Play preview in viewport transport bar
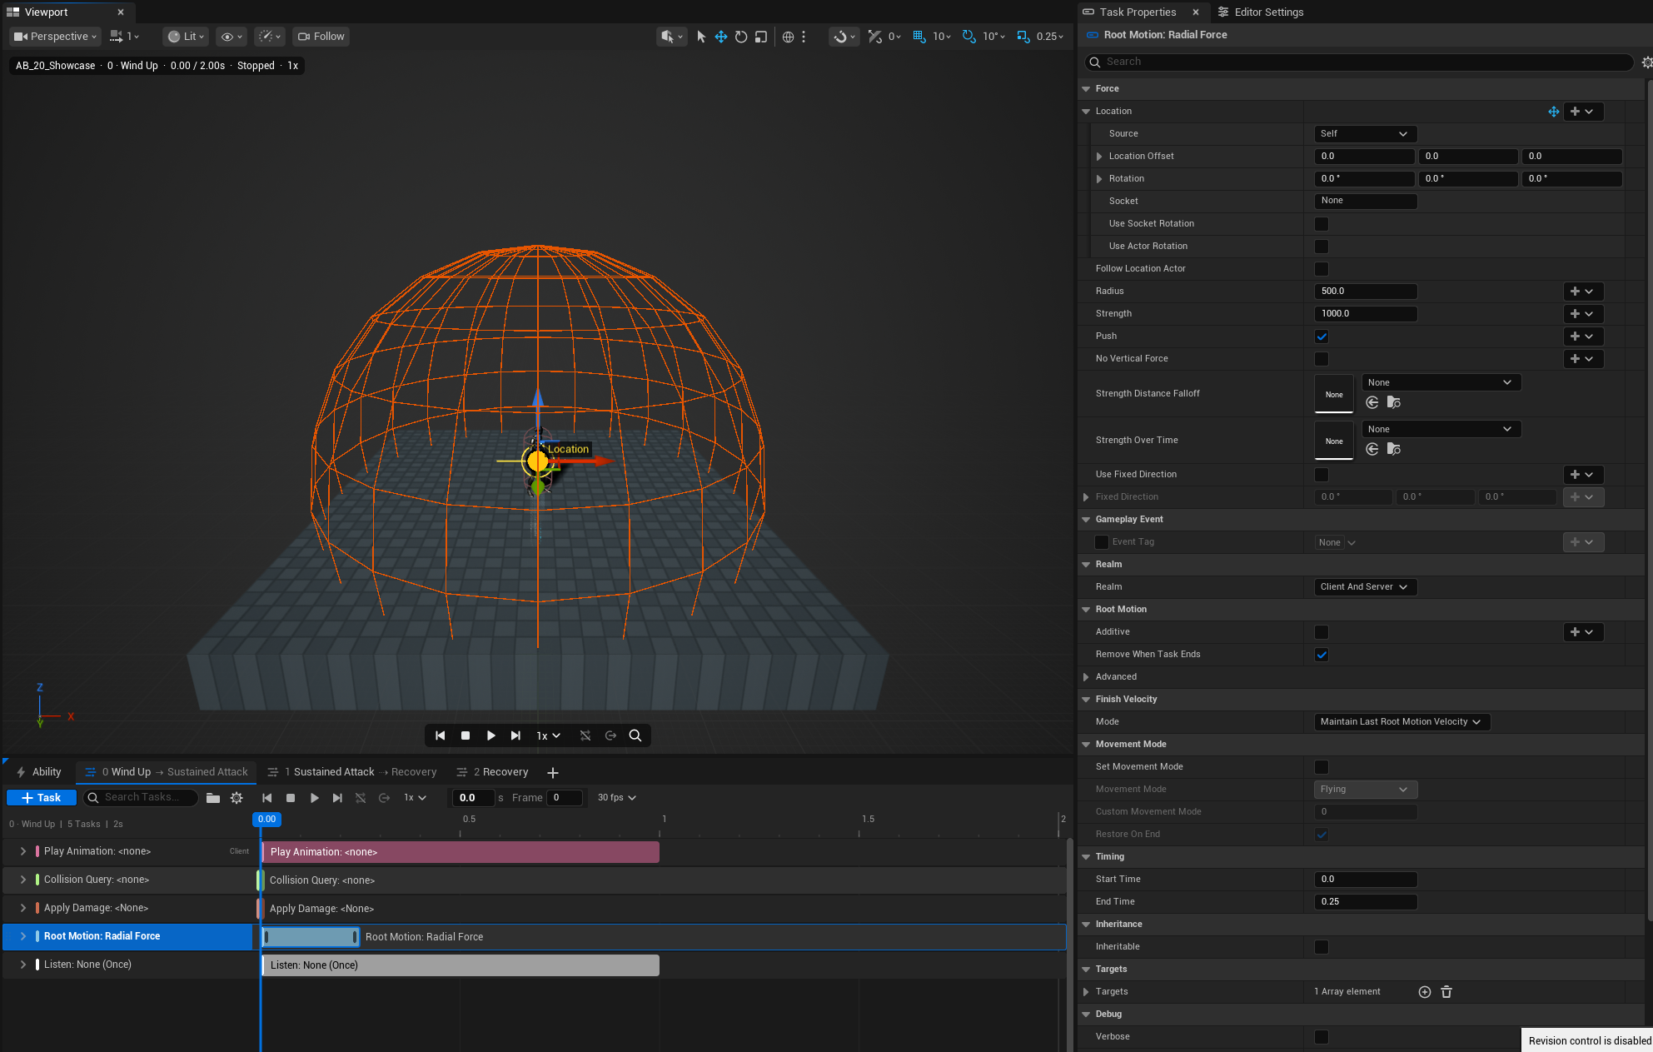 click(490, 735)
